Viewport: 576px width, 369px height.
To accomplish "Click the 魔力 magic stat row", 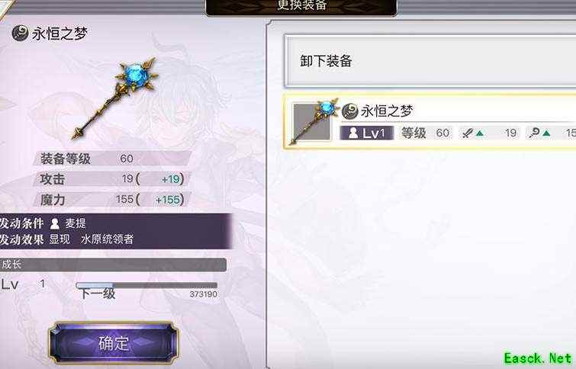I will click(112, 200).
